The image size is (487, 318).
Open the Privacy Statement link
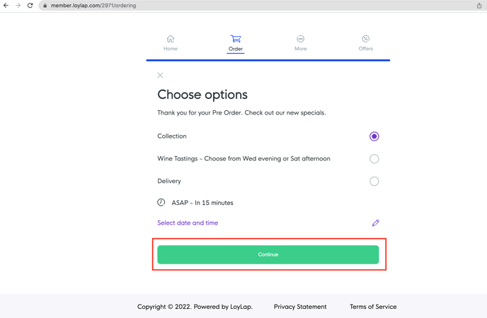300,307
